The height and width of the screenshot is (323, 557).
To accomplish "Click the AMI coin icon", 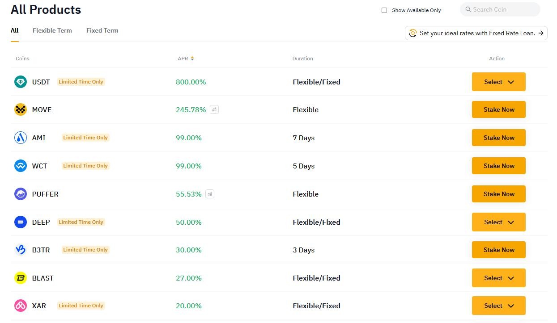I will point(21,138).
